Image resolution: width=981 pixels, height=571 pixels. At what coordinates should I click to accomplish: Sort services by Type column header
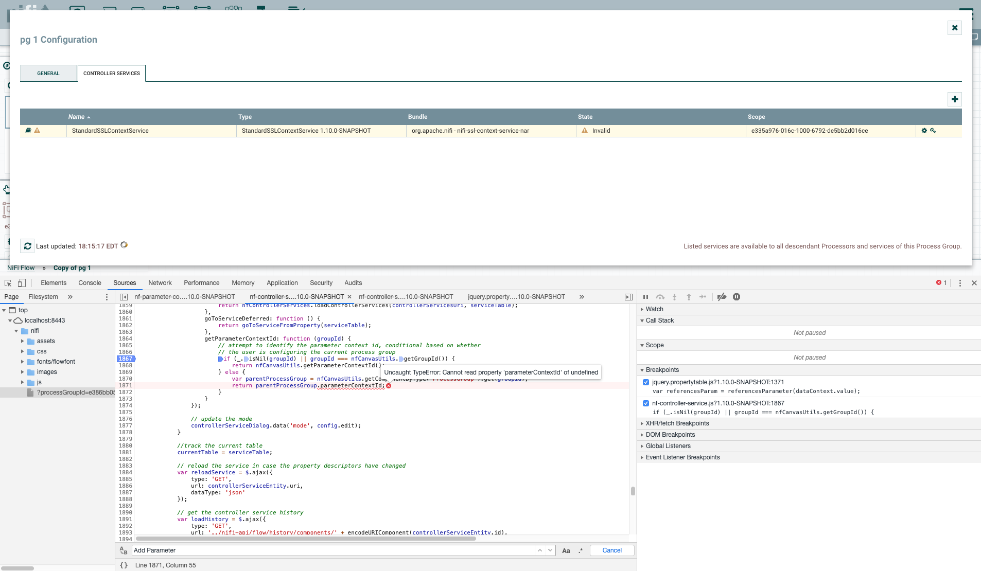tap(245, 117)
